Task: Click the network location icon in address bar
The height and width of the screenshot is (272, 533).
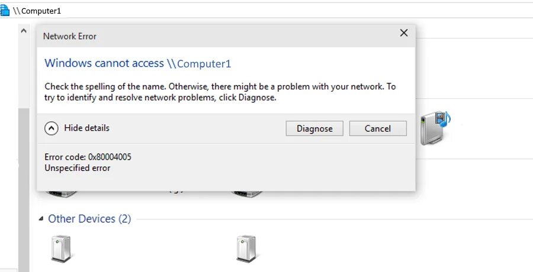Action: point(4,11)
